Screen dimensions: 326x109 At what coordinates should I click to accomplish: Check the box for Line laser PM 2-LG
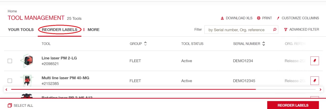coord(10,61)
